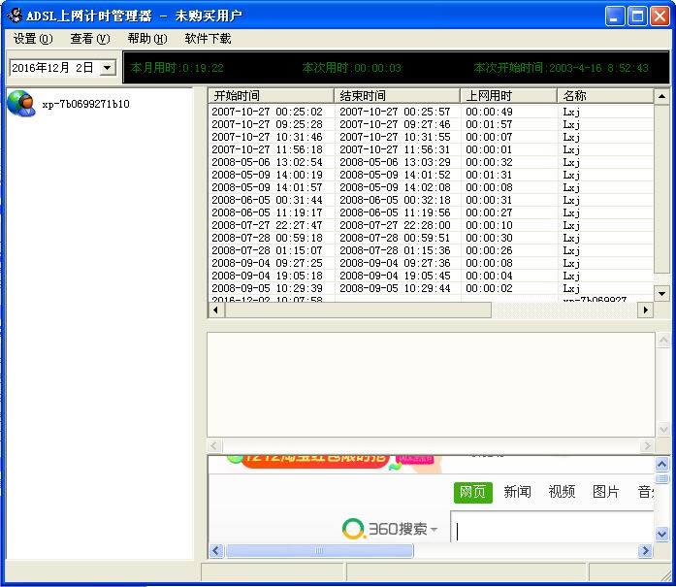Switch to the 图片 search tab
The height and width of the screenshot is (587, 676).
tap(606, 492)
